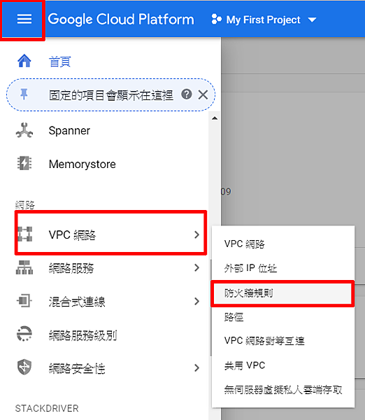Screen dimensions: 365x420
Task: Expand the 網路安全性 submenu arrow
Action: pyautogui.click(x=196, y=367)
